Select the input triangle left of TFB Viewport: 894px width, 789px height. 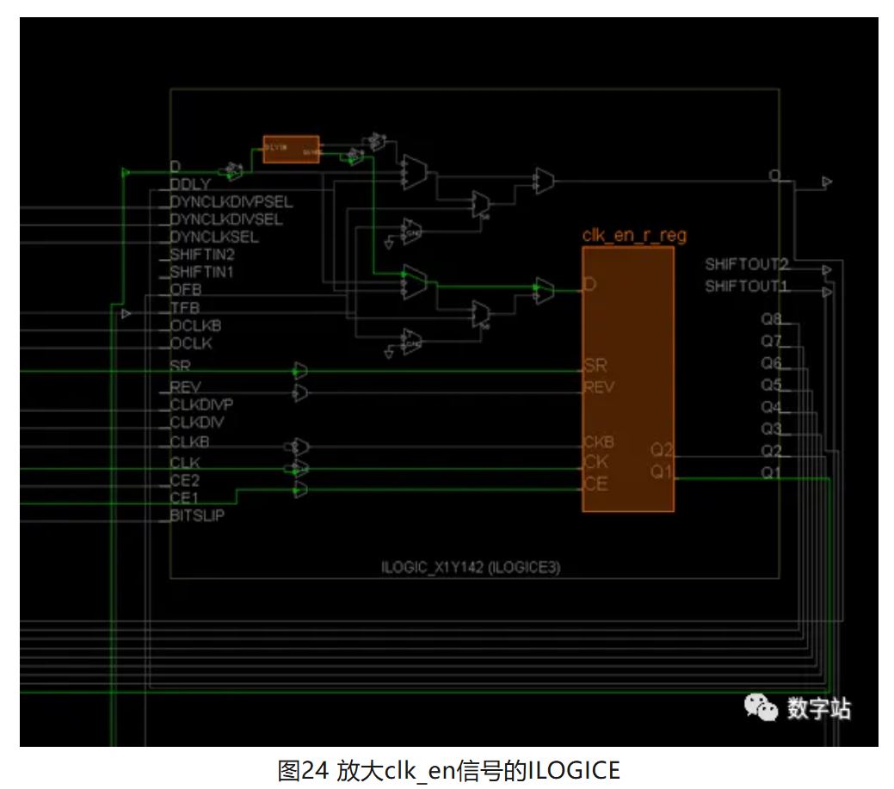(126, 313)
